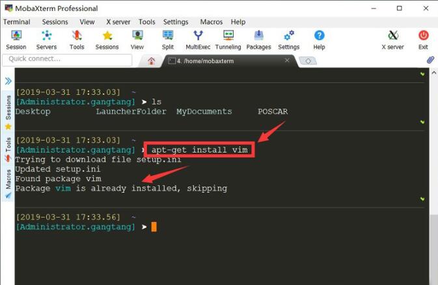Click the 'LauncherFolder' entry in ls output
The height and width of the screenshot is (285, 438).
(131, 112)
